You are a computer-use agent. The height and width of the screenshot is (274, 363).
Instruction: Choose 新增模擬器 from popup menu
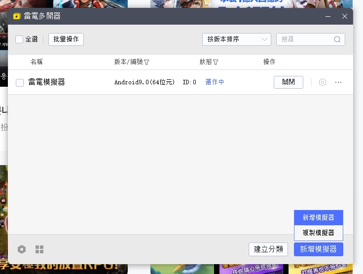tap(319, 218)
